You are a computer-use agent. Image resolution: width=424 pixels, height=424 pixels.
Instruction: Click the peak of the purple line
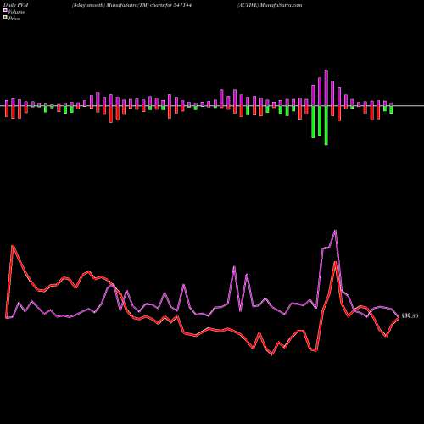335,231
